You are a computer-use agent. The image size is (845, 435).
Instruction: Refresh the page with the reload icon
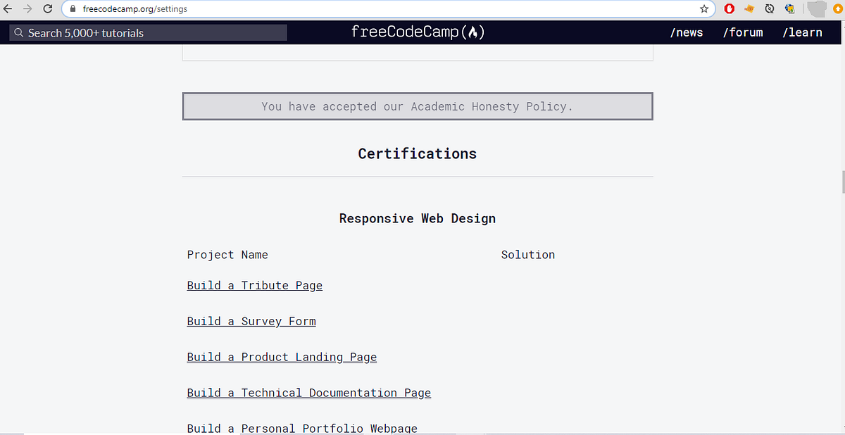pyautogui.click(x=47, y=8)
